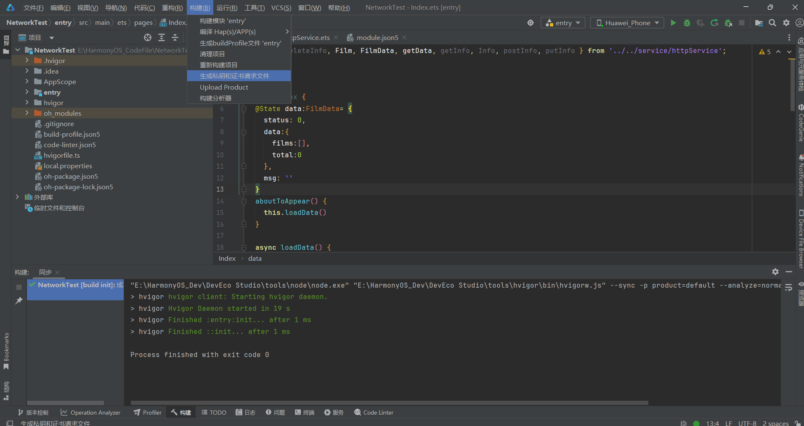Switch to module.json5 editor tab

pos(377,37)
